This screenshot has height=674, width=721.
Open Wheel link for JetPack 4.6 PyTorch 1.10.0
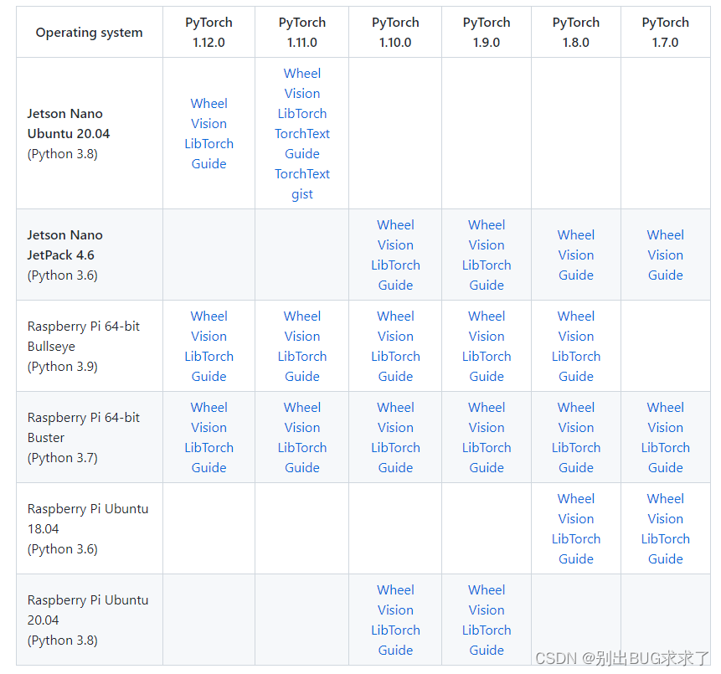(x=395, y=225)
